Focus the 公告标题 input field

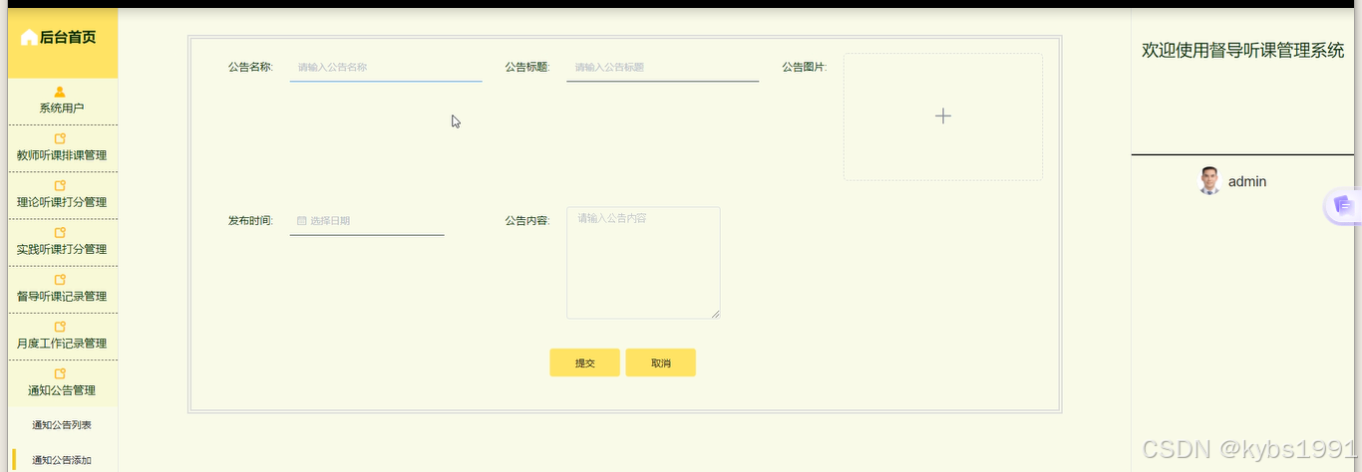[663, 68]
